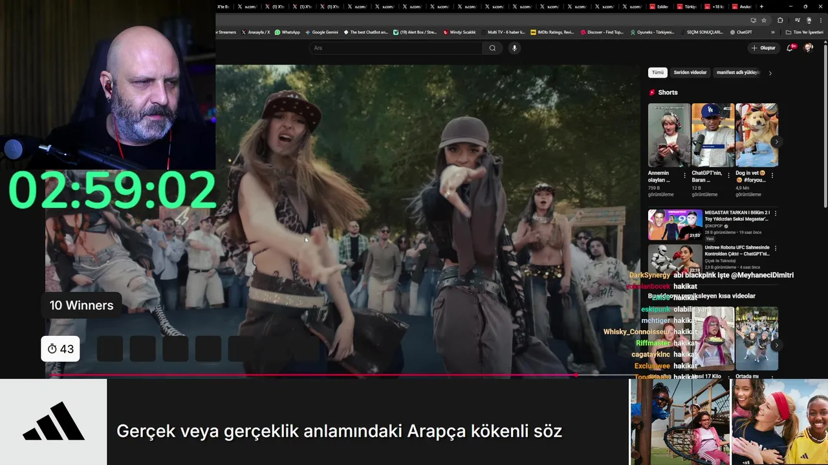Expand filter chips with right arrow
The width and height of the screenshot is (828, 465).
(770, 73)
